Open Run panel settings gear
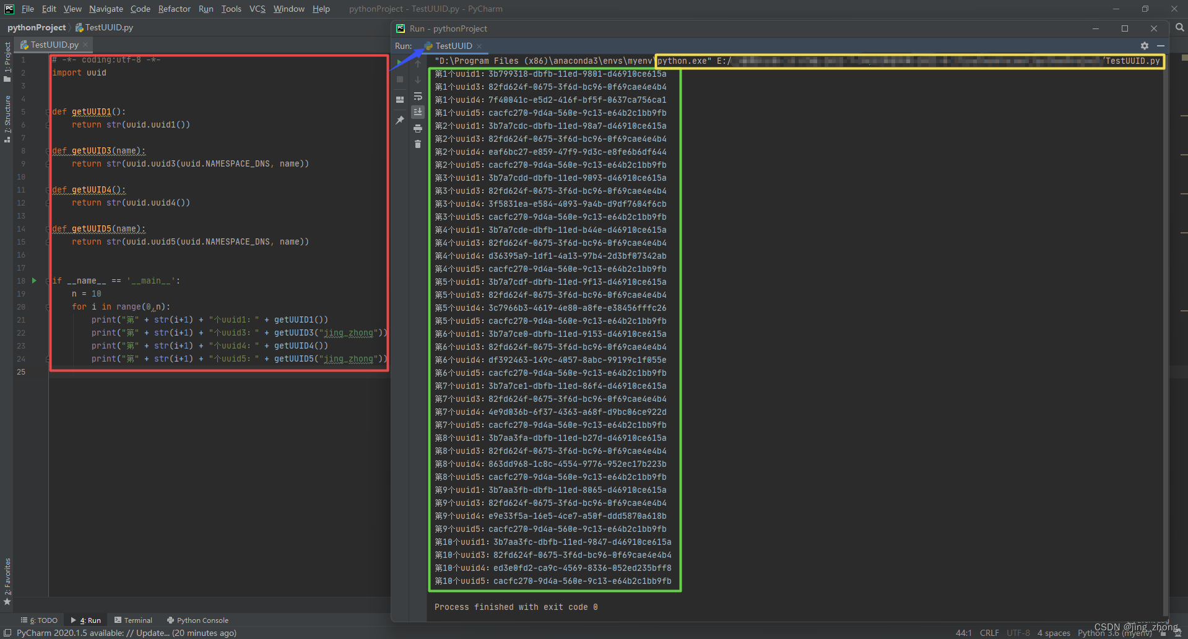 (1145, 46)
